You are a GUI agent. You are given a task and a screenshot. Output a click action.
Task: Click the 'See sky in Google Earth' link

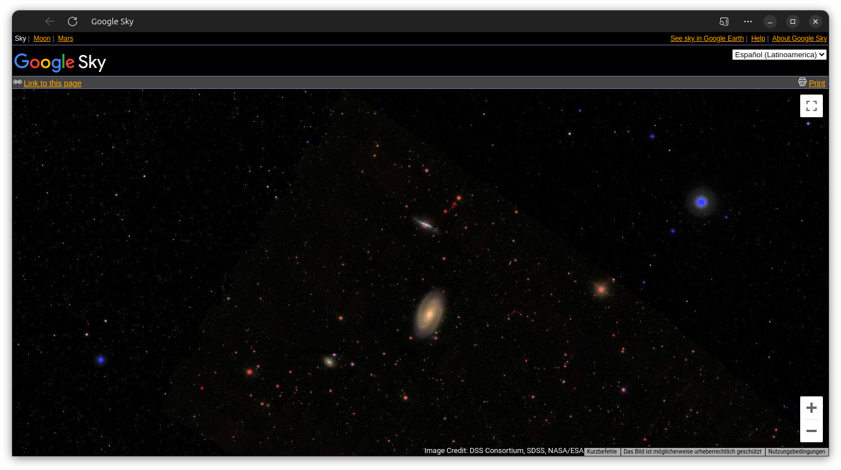coord(707,39)
